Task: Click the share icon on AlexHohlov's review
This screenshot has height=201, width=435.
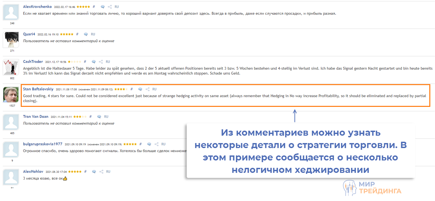Action: (101, 172)
